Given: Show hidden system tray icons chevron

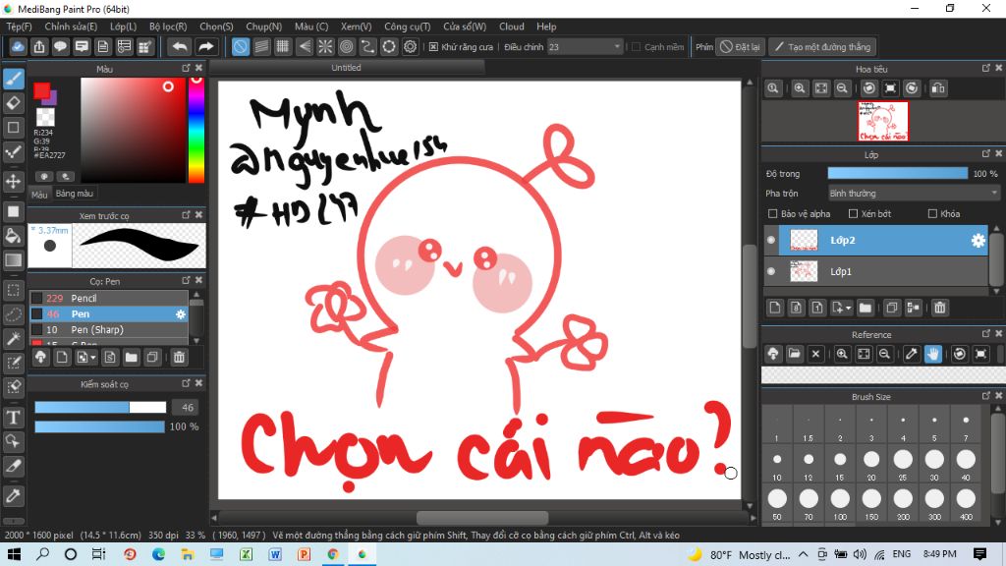Looking at the screenshot, I should (x=804, y=554).
